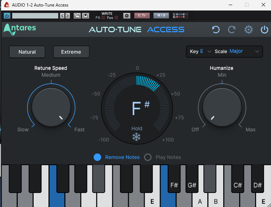Enable the PG write checkbox
The width and height of the screenshot is (271, 207).
[x=103, y=18]
